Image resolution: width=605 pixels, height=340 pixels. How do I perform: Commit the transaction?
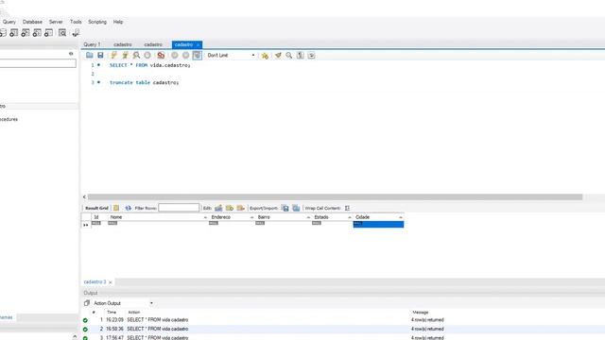174,56
